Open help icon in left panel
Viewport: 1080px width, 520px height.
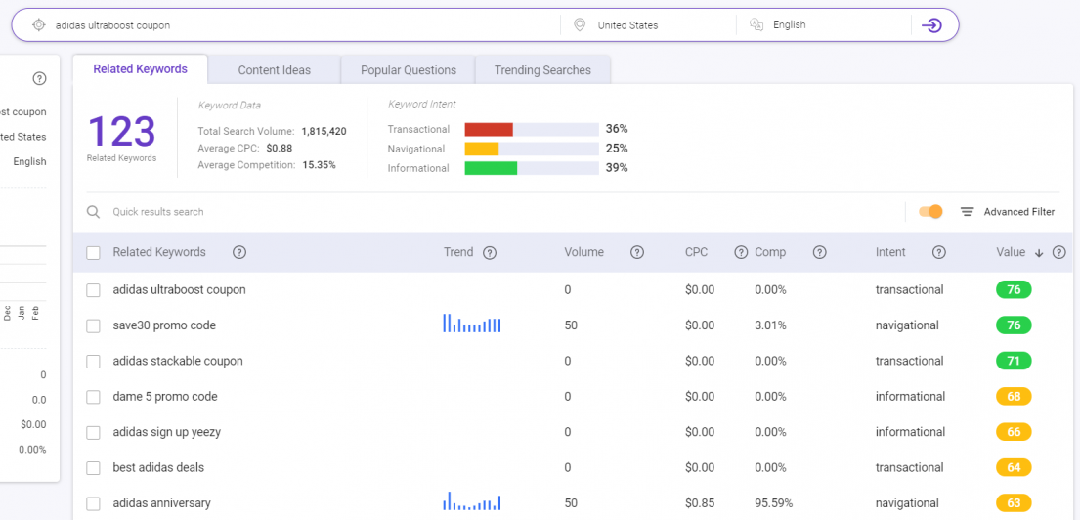(39, 79)
